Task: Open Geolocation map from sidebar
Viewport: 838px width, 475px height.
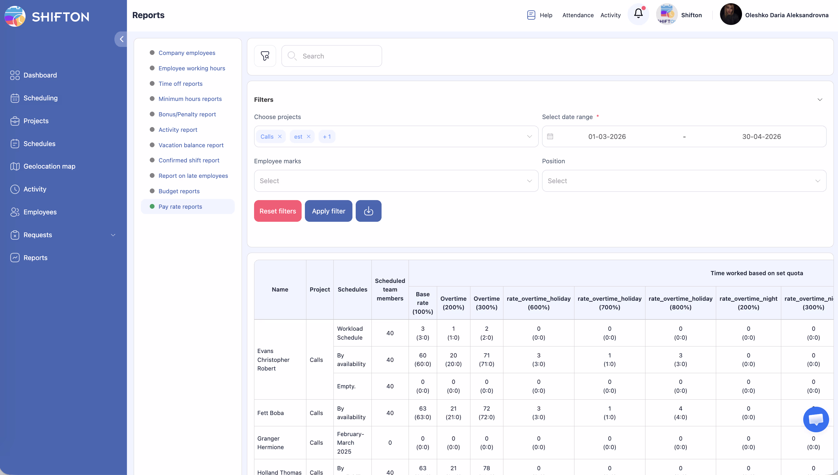Action: (49, 166)
